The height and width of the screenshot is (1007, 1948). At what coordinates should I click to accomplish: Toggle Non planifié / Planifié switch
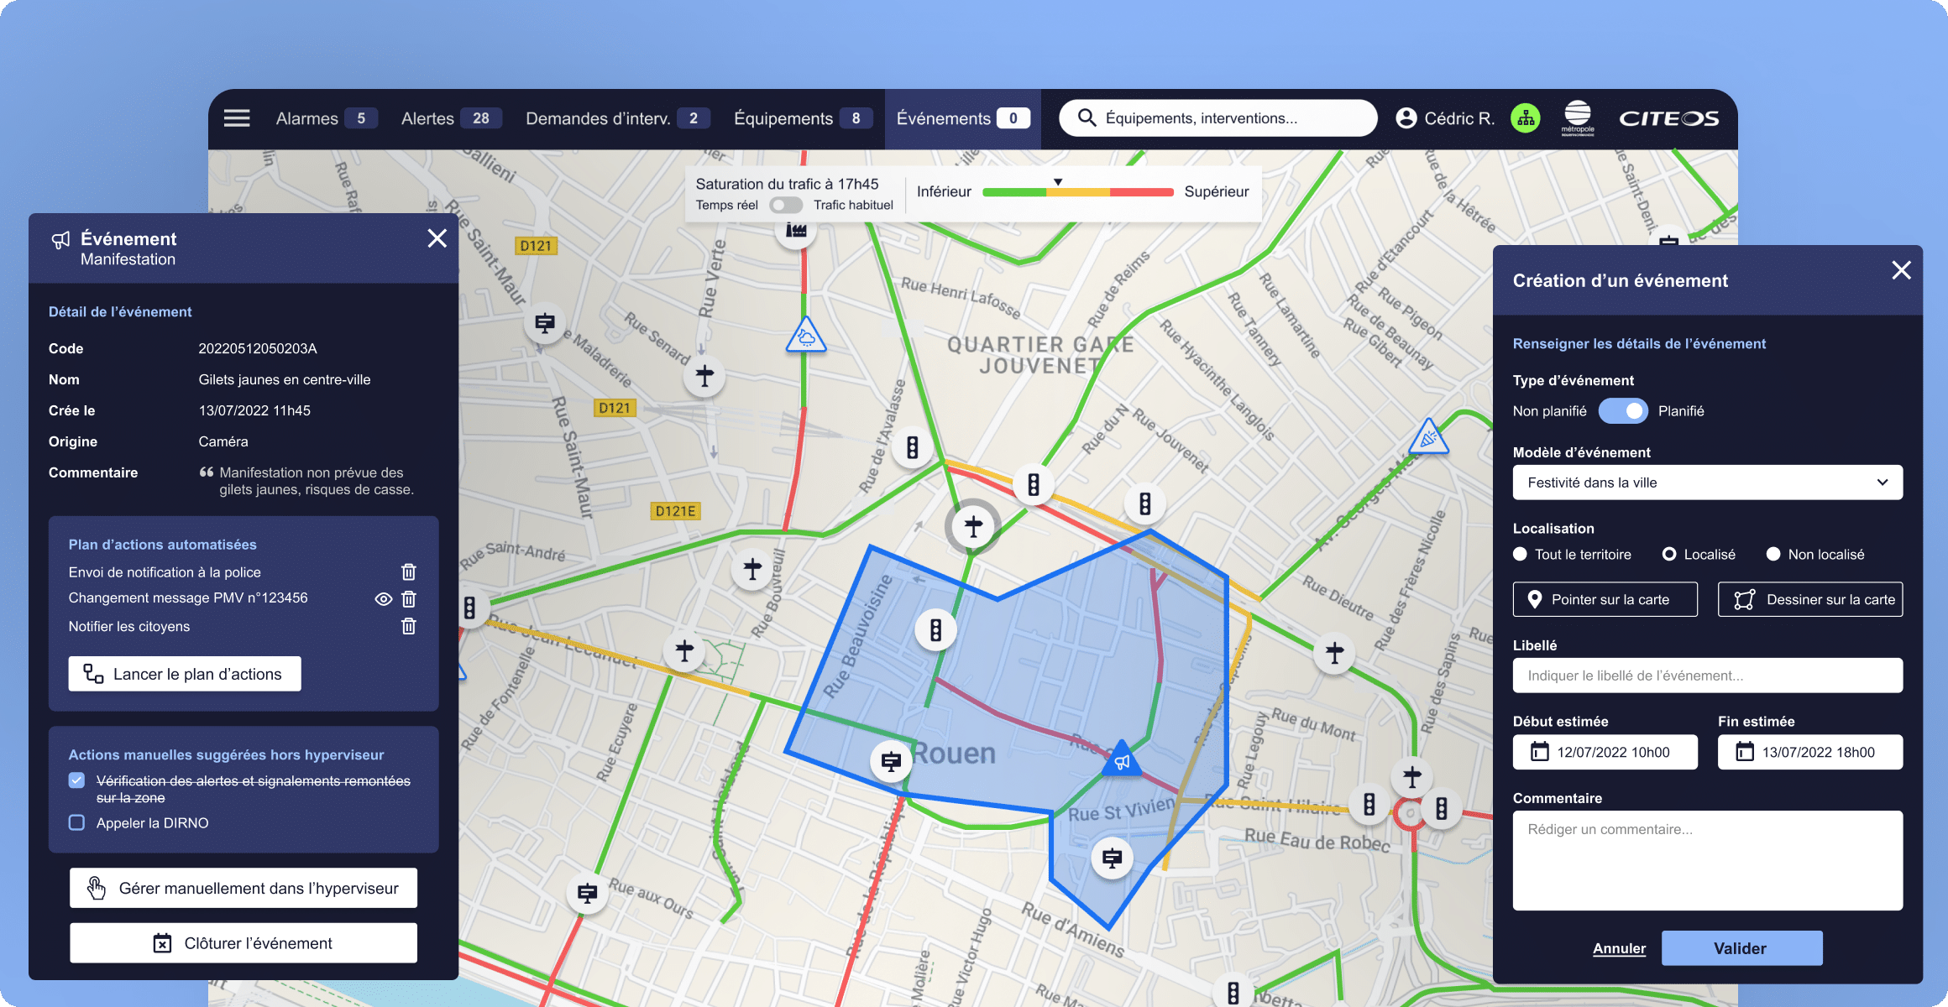tap(1622, 410)
